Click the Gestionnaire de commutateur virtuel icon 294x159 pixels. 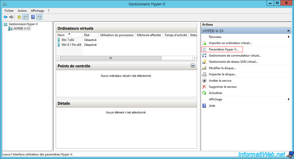point(204,56)
